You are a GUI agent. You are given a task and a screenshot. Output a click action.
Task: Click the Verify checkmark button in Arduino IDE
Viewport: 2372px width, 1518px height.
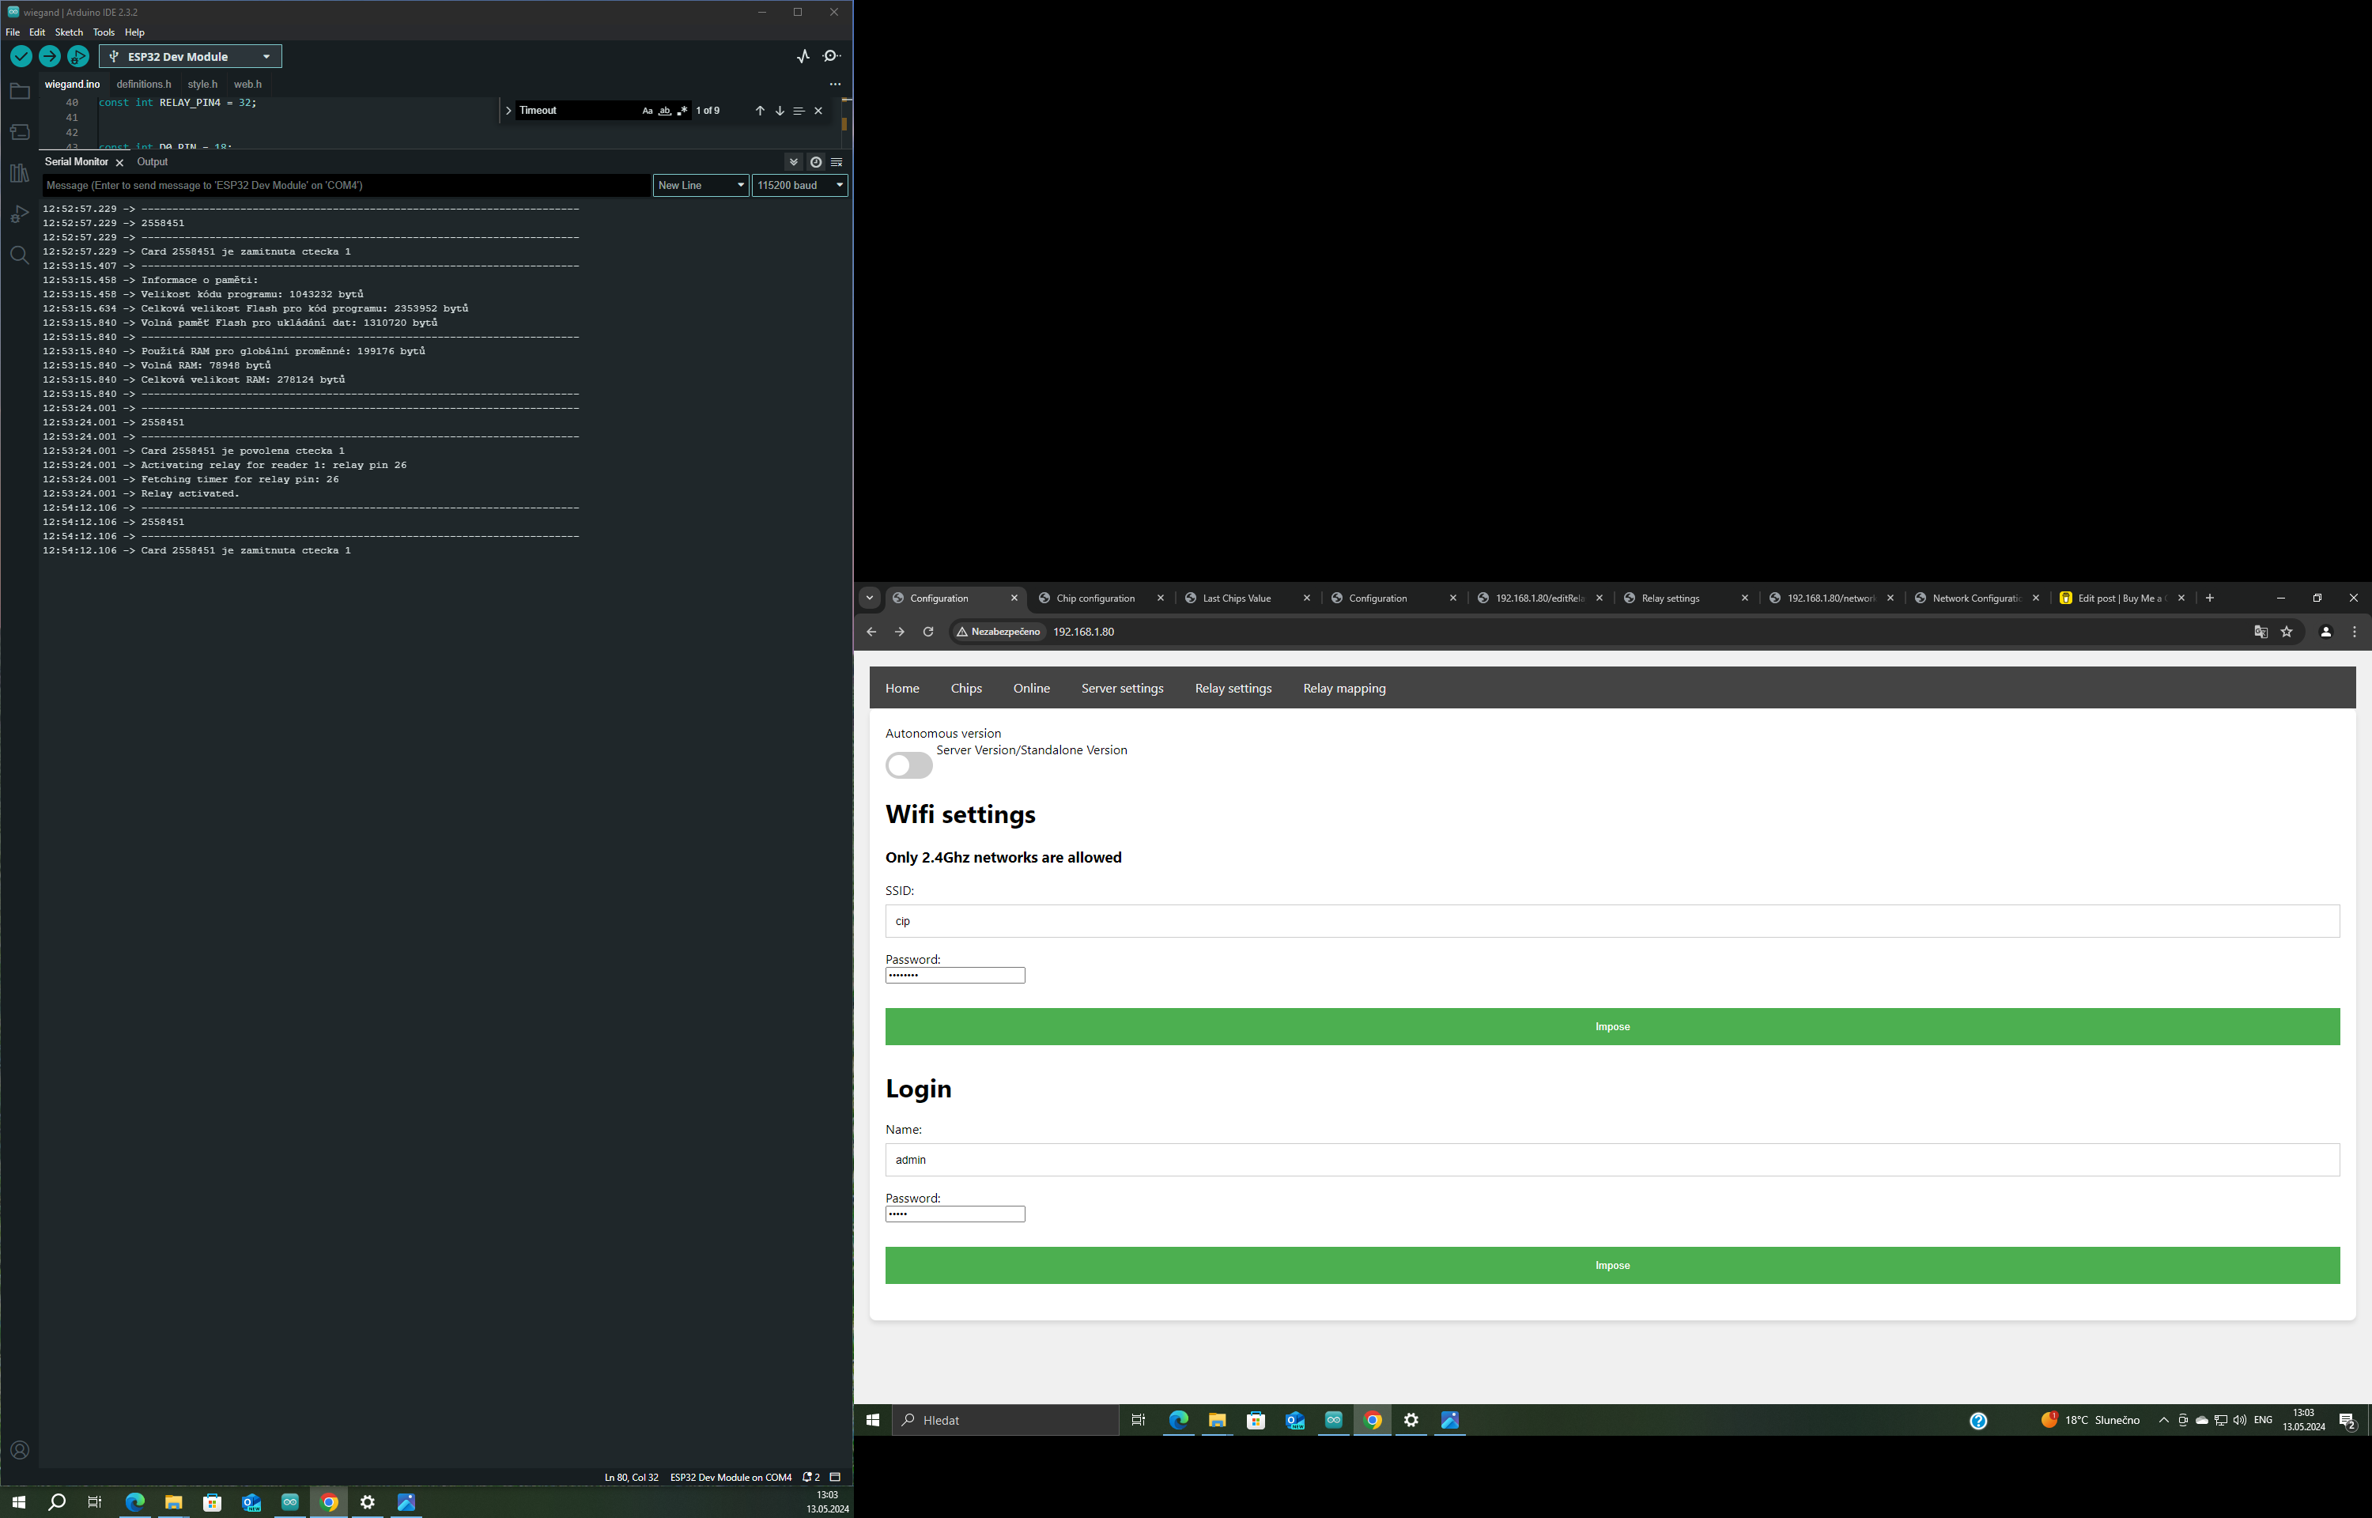(x=21, y=57)
